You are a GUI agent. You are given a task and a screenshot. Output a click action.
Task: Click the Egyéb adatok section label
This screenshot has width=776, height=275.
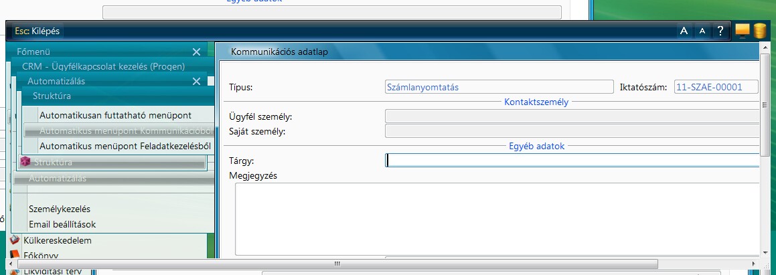(536, 147)
